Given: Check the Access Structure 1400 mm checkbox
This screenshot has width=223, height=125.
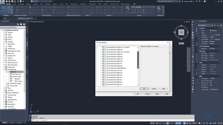Looking at the screenshot, I should click(105, 54).
